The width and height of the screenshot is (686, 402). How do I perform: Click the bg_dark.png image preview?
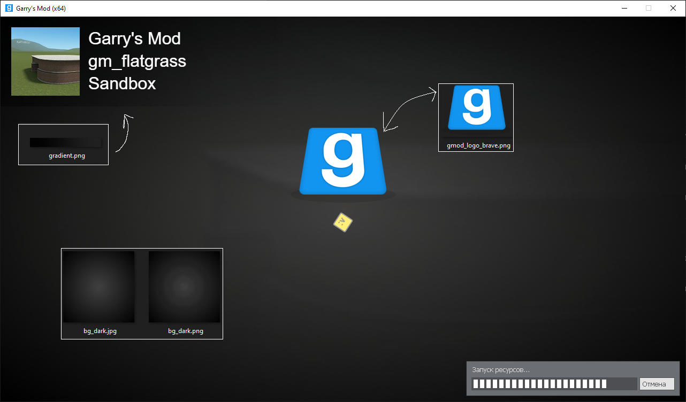tap(185, 287)
